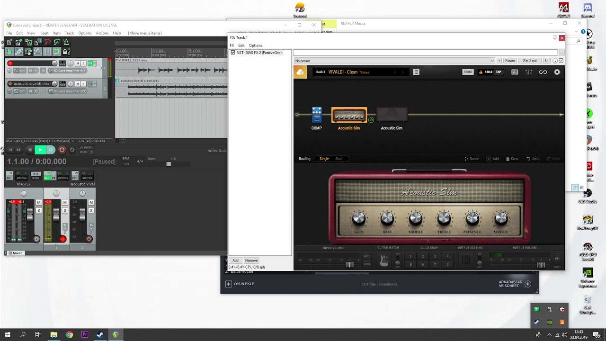Toggle ripple editing toolbar icon
The width and height of the screenshot is (606, 341).
pyautogui.click(x=28, y=51)
